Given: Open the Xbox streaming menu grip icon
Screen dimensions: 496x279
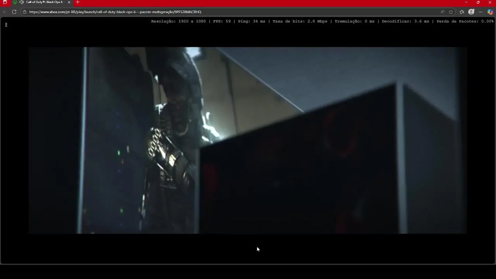Looking at the screenshot, I should tap(6, 25).
